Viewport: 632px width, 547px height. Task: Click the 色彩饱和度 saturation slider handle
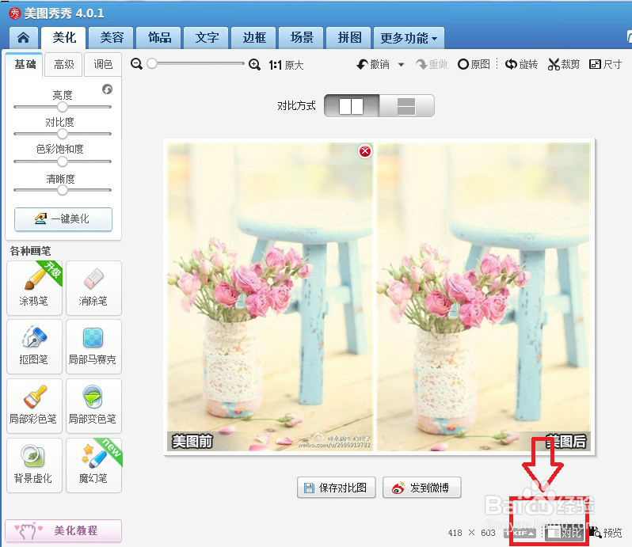click(x=63, y=161)
